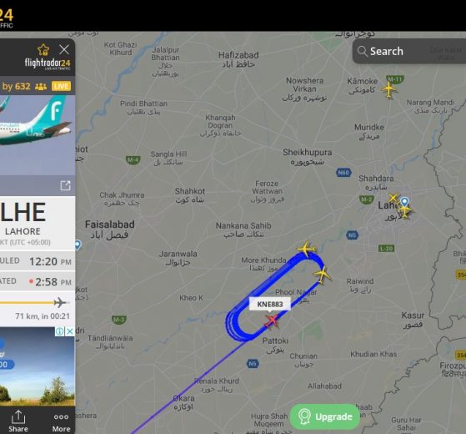Click the favorite star icon in flight panel

coord(43,50)
